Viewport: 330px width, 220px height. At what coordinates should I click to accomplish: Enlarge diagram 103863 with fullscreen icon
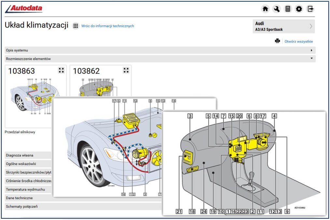[61, 70]
